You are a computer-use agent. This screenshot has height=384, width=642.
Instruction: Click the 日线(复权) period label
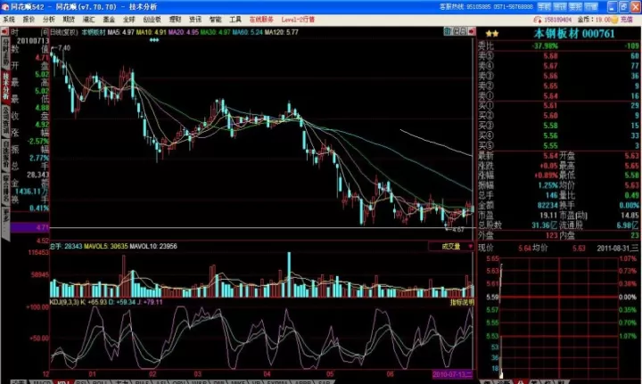pyautogui.click(x=63, y=32)
